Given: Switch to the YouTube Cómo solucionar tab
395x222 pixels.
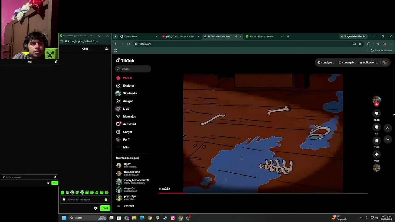Looking at the screenshot, I should coord(181,36).
